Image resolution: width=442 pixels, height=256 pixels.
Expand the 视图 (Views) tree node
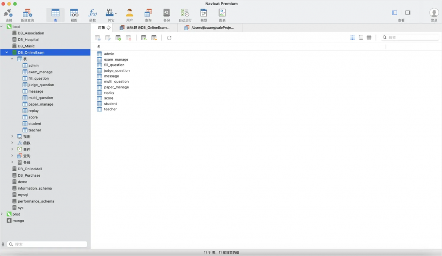coord(13,137)
